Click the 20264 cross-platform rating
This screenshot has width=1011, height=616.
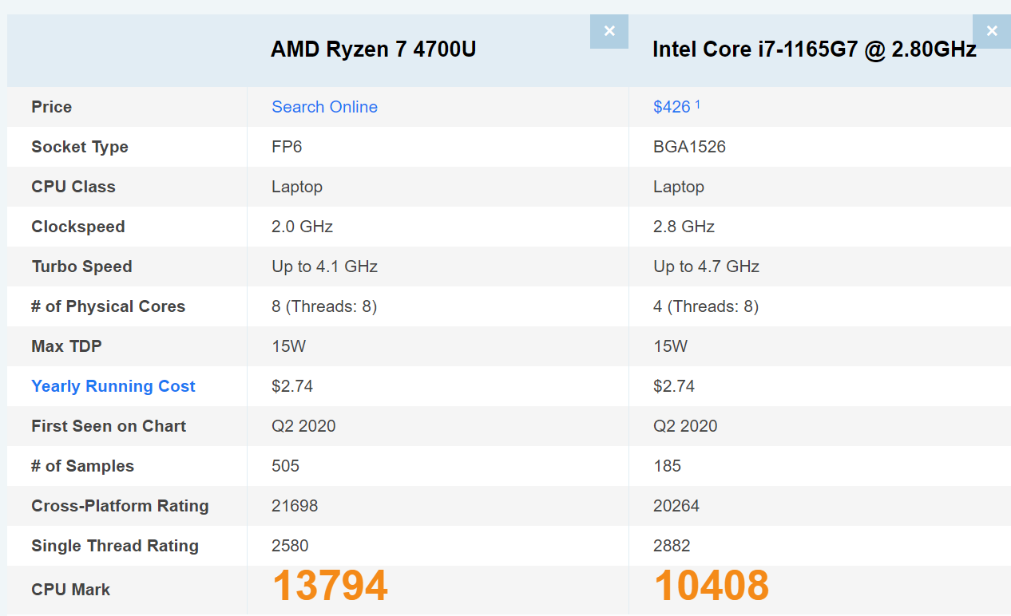pos(676,506)
